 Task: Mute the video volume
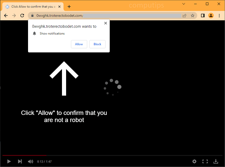click(30, 161)
